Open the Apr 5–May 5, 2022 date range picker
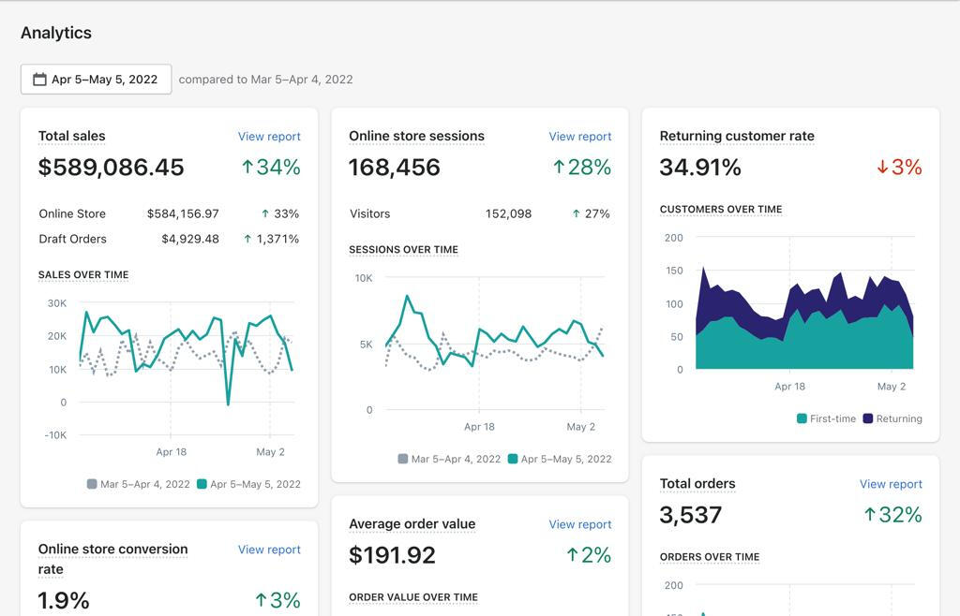The width and height of the screenshot is (960, 616). (x=97, y=80)
